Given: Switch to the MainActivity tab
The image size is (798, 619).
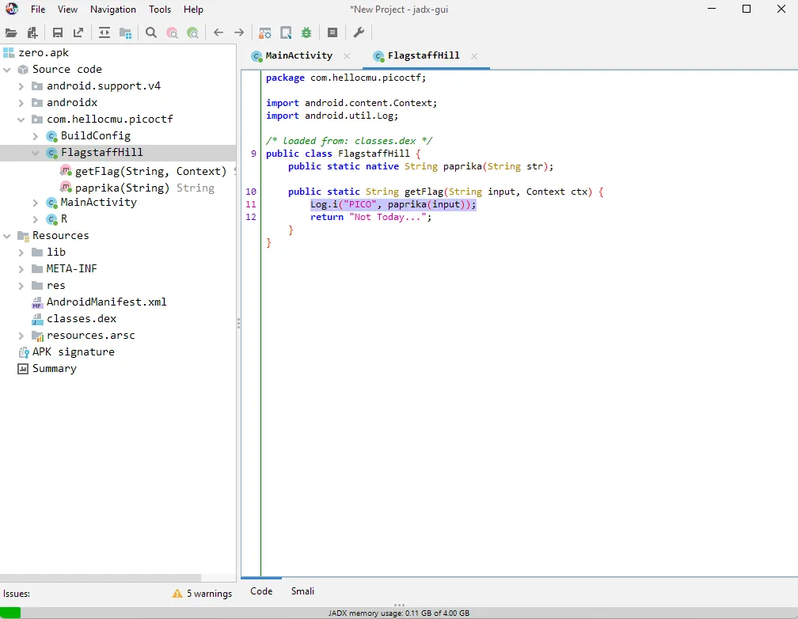Looking at the screenshot, I should (298, 55).
